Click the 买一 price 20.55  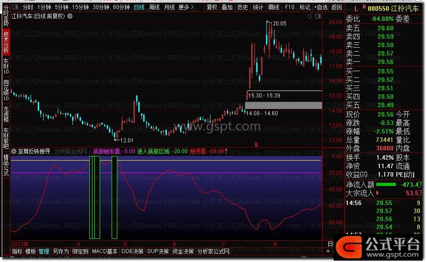(x=385, y=71)
